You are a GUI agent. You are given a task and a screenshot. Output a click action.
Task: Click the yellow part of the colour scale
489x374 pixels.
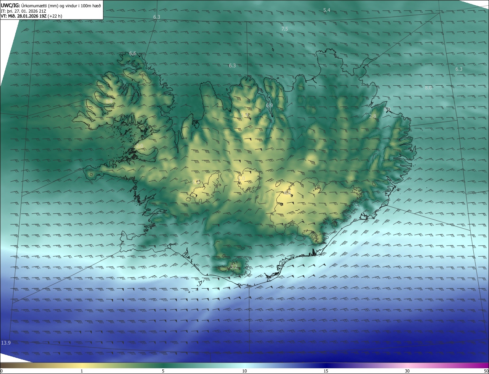[x=82, y=365]
